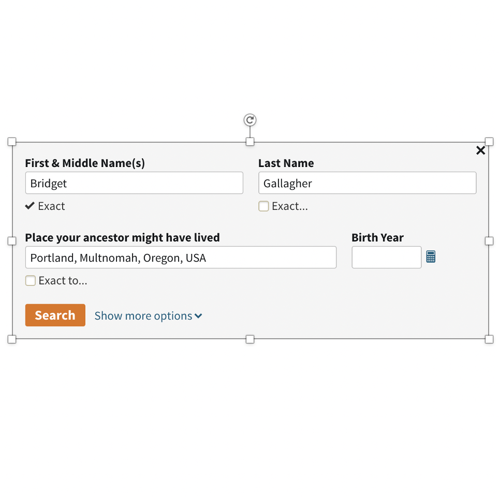Click the empty Birth Year field
The image size is (499, 498).
(x=387, y=257)
